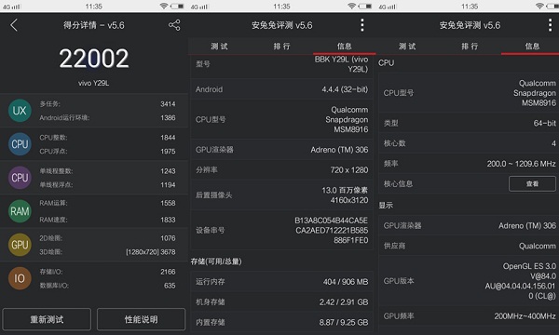The width and height of the screenshot is (559, 335).
Task: Tap the GPU frequency value 200MHz~400MHz
Action: pyautogui.click(x=525, y=316)
